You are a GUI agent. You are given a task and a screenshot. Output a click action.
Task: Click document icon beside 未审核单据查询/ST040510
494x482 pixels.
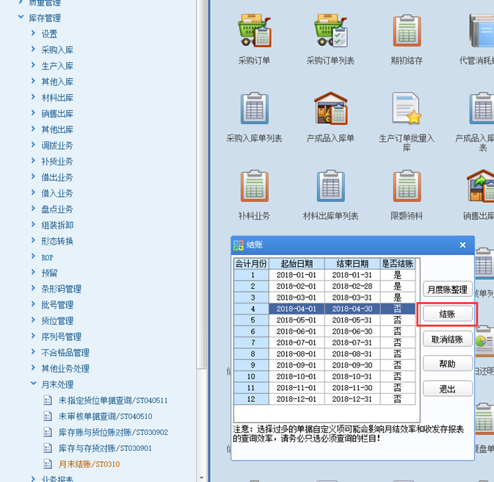[48, 416]
